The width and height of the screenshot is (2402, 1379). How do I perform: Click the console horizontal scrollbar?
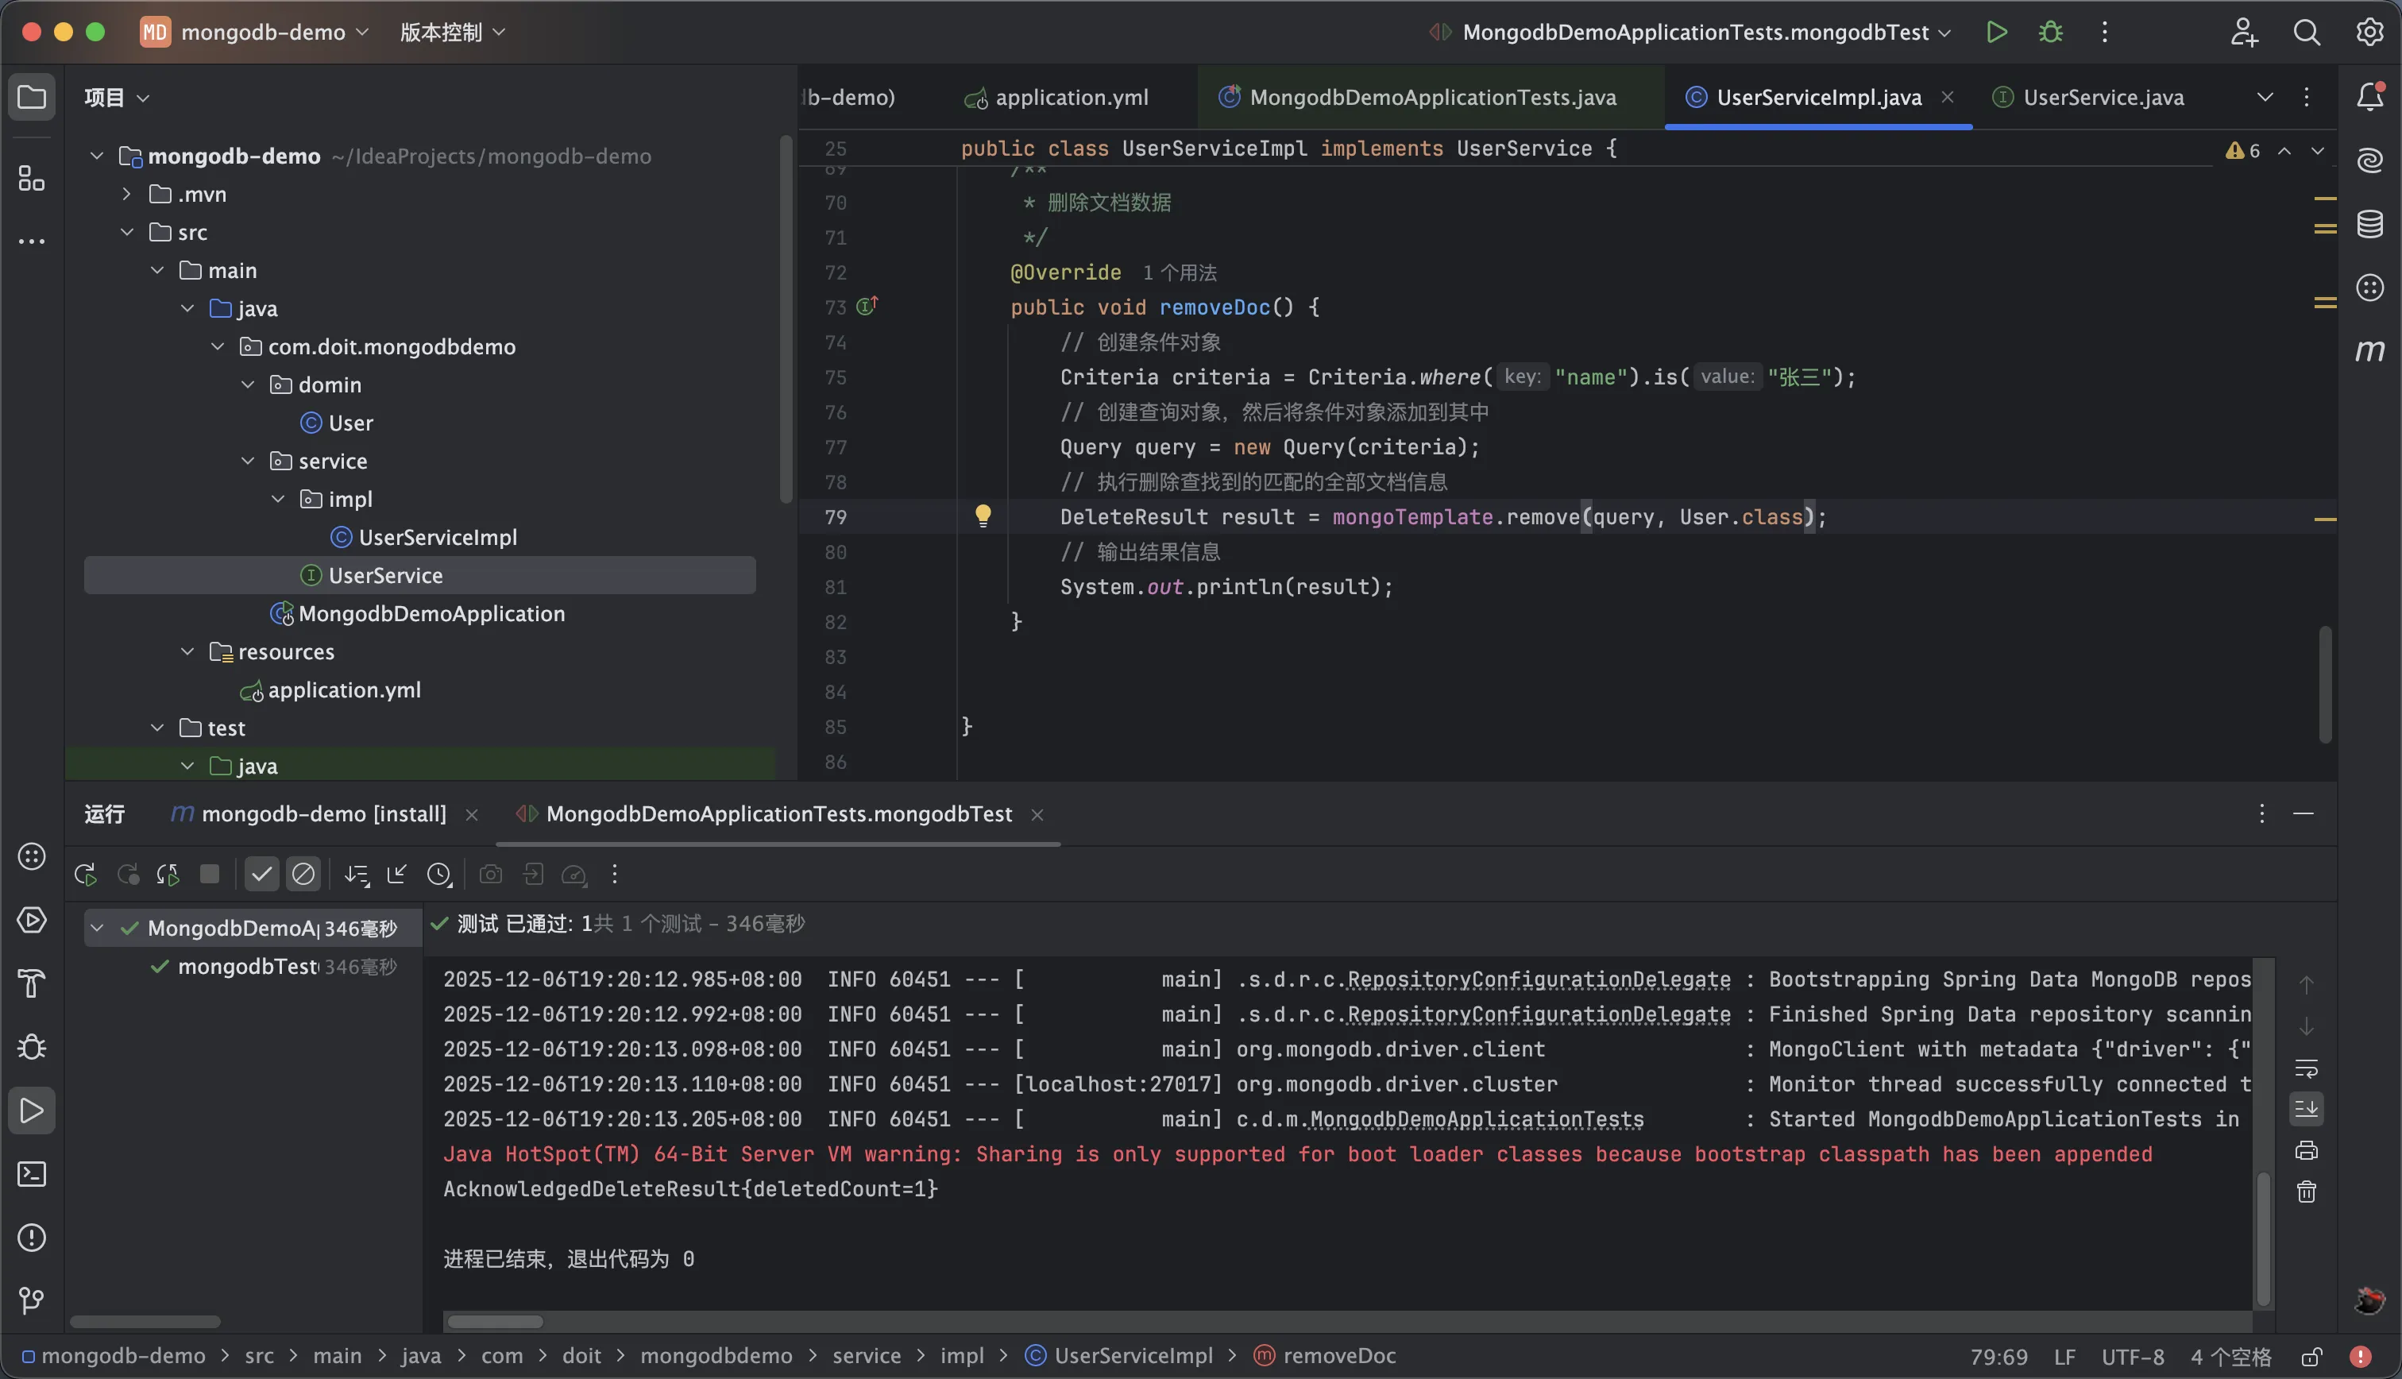(495, 1321)
